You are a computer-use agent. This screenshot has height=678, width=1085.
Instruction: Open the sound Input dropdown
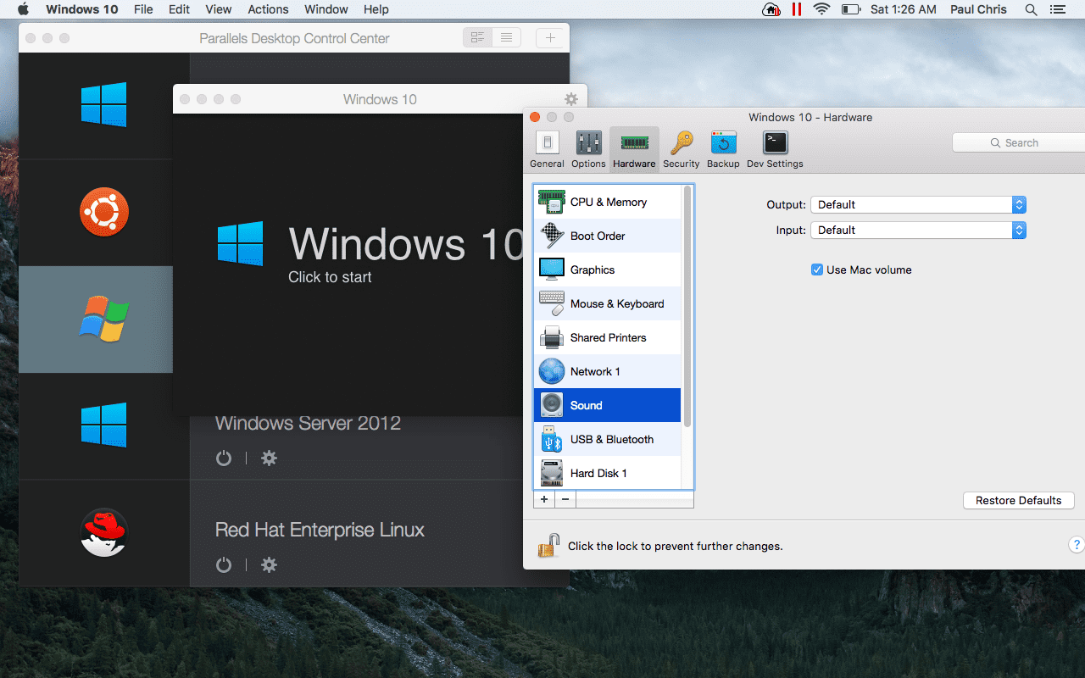918,230
